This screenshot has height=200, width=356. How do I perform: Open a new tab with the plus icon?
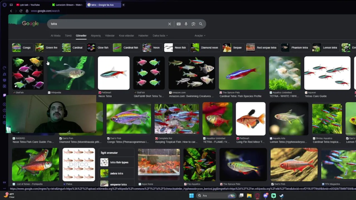pos(123,5)
